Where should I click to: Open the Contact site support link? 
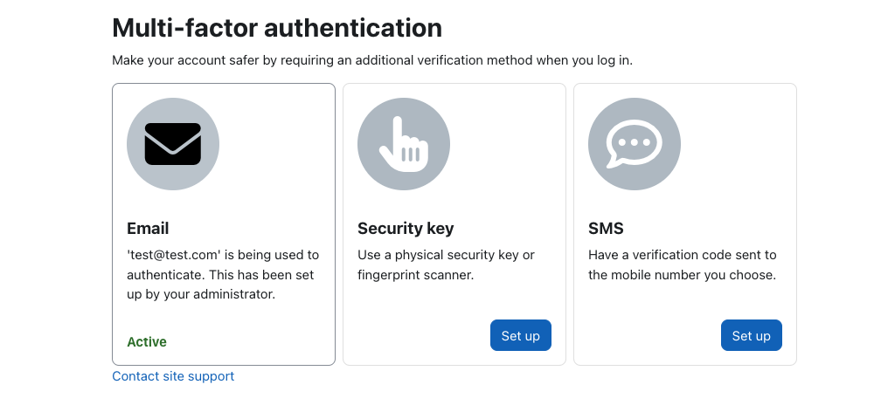(173, 376)
